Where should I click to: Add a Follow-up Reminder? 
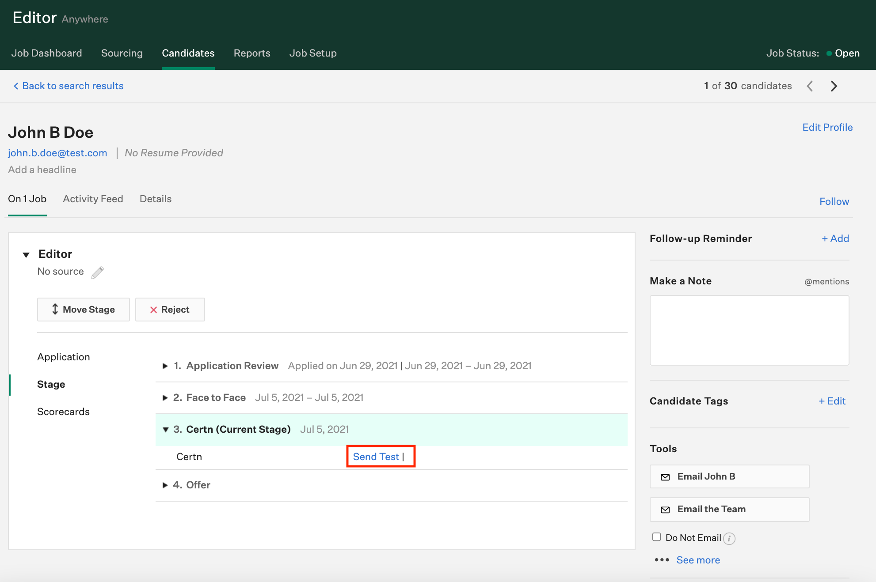tap(835, 238)
